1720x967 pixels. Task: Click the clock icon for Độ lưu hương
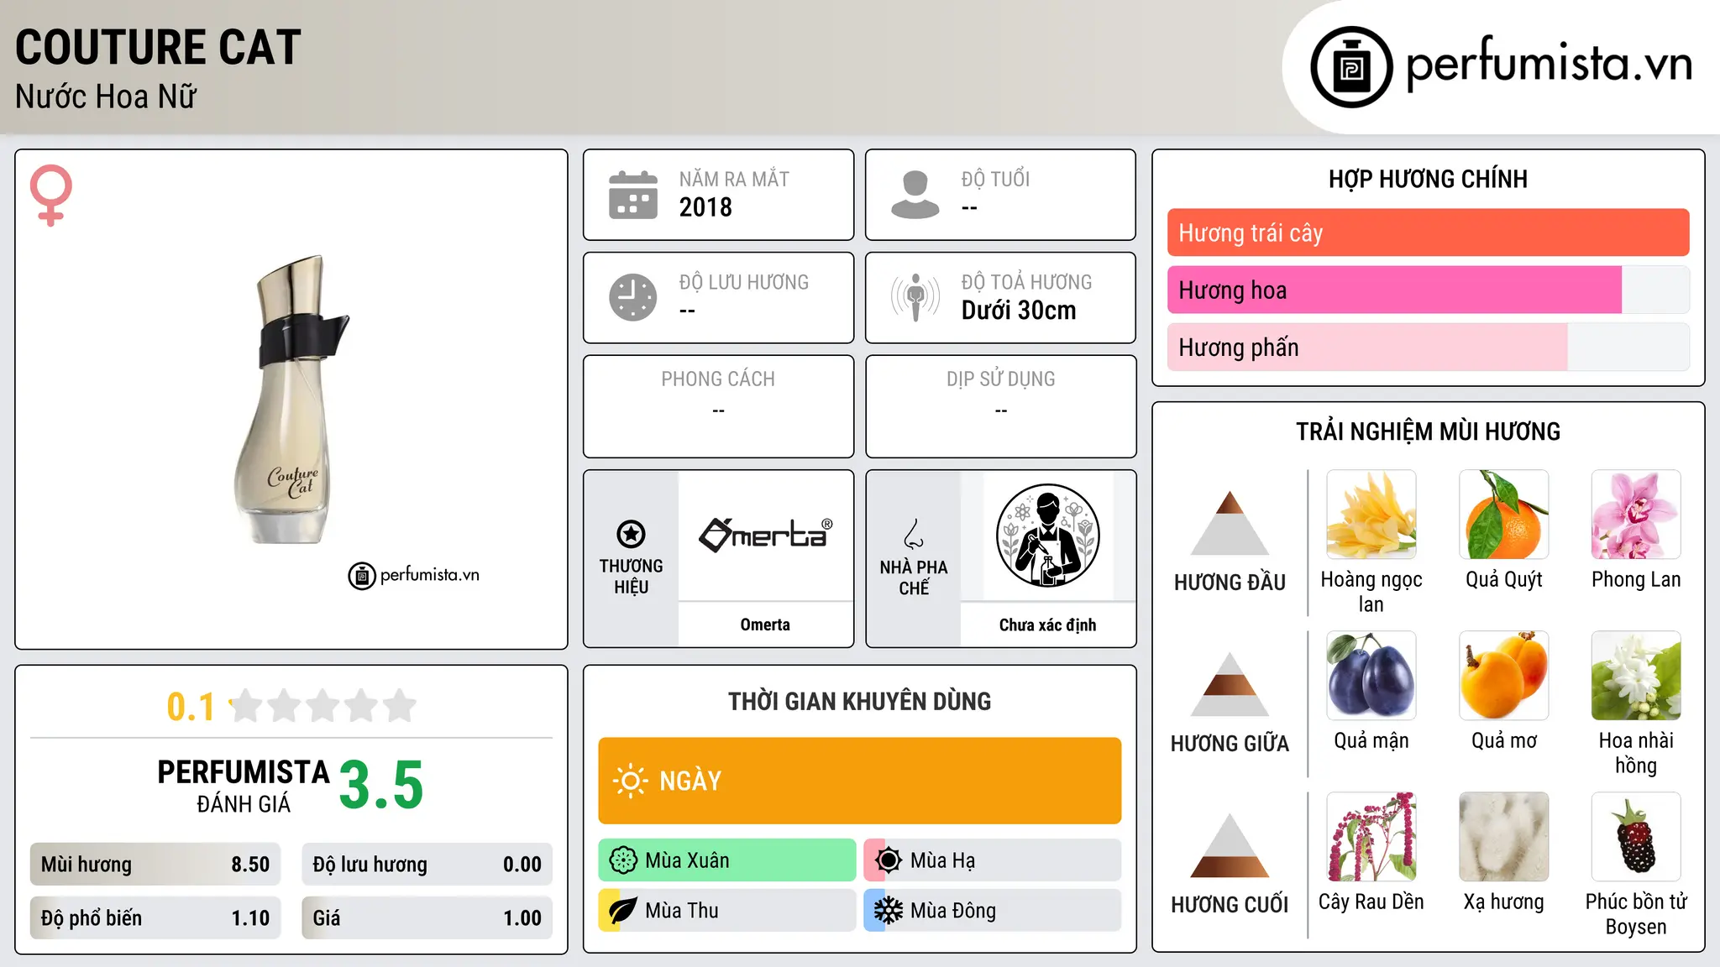633,297
